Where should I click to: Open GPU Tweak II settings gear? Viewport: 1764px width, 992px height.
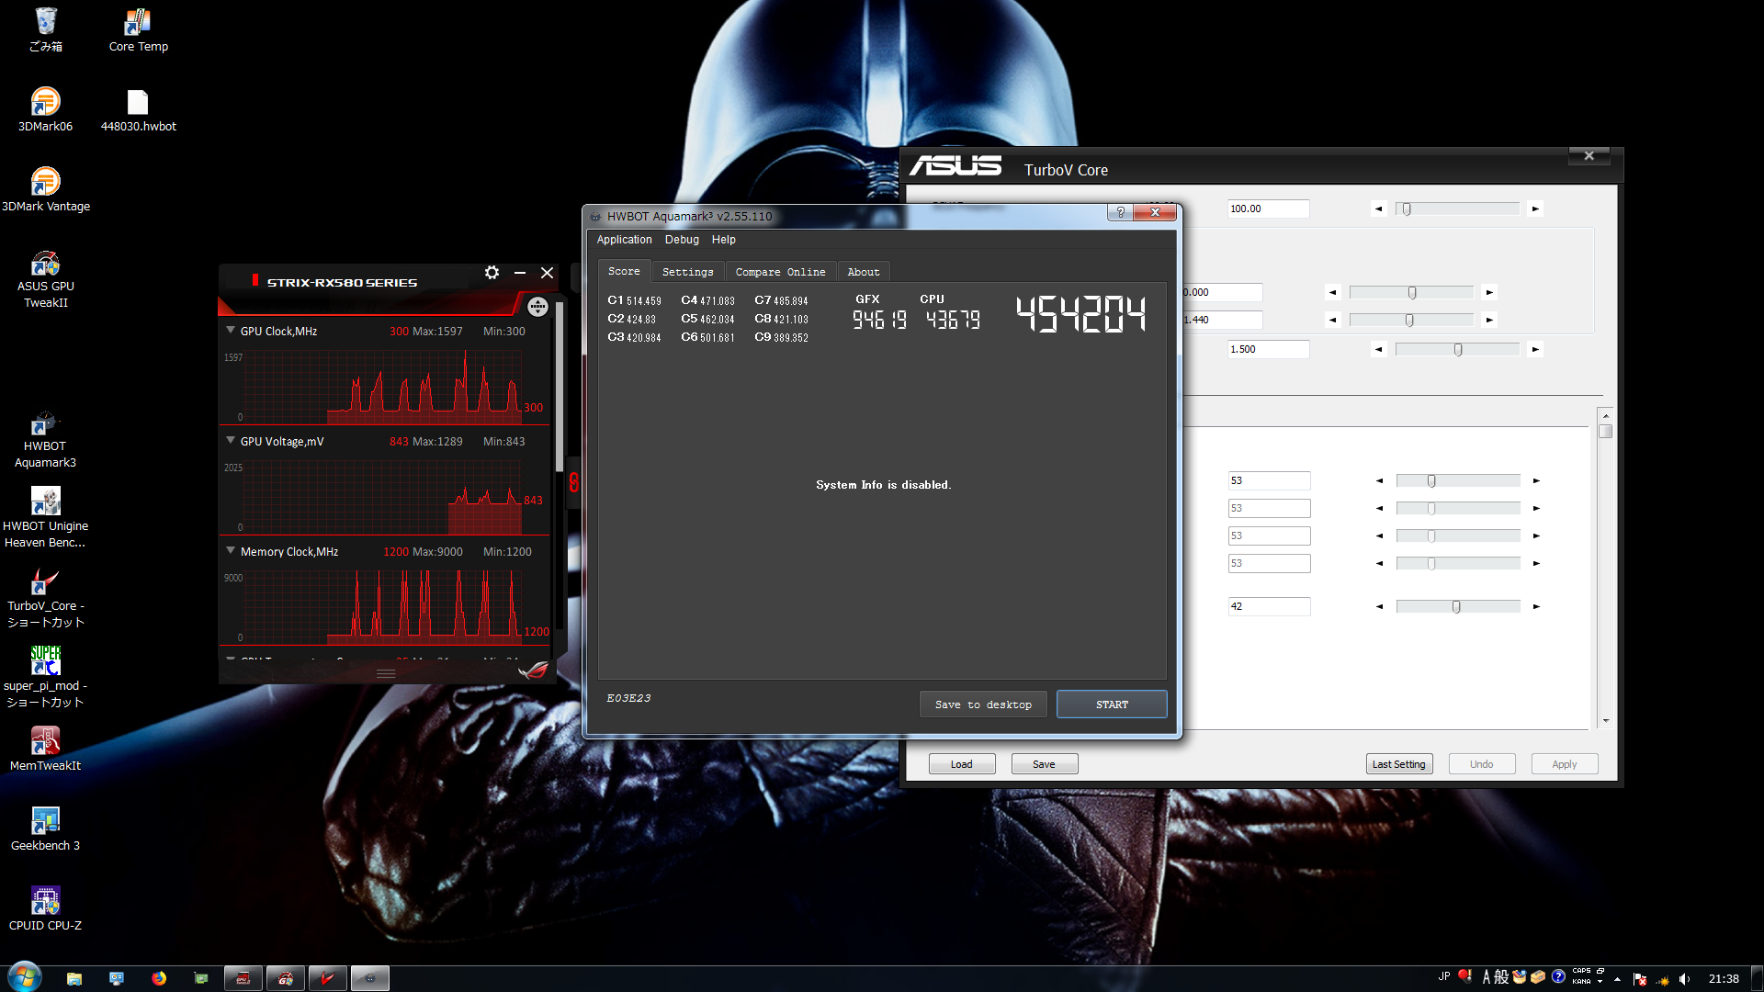tap(492, 273)
